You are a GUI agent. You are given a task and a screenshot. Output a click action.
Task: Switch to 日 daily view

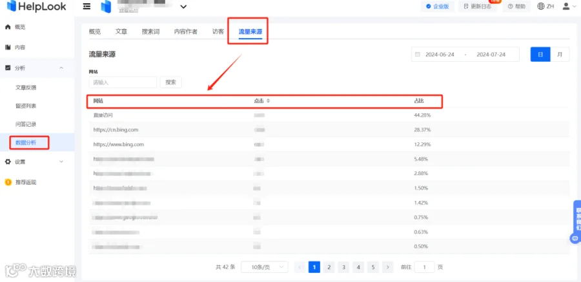pos(540,54)
